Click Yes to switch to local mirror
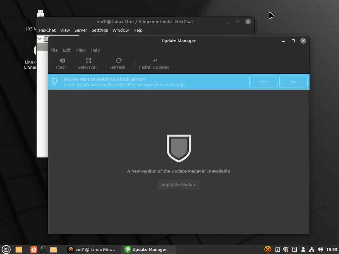 point(263,82)
